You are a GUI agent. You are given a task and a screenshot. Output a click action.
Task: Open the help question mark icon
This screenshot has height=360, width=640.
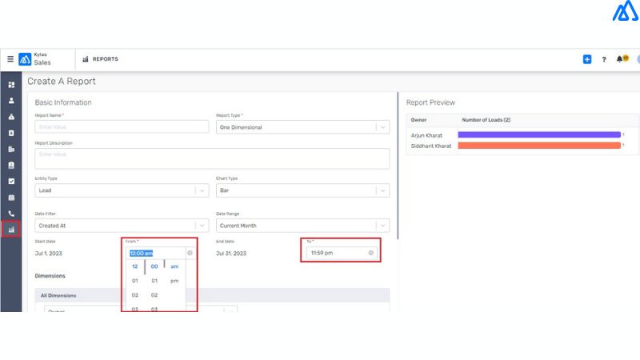point(603,59)
